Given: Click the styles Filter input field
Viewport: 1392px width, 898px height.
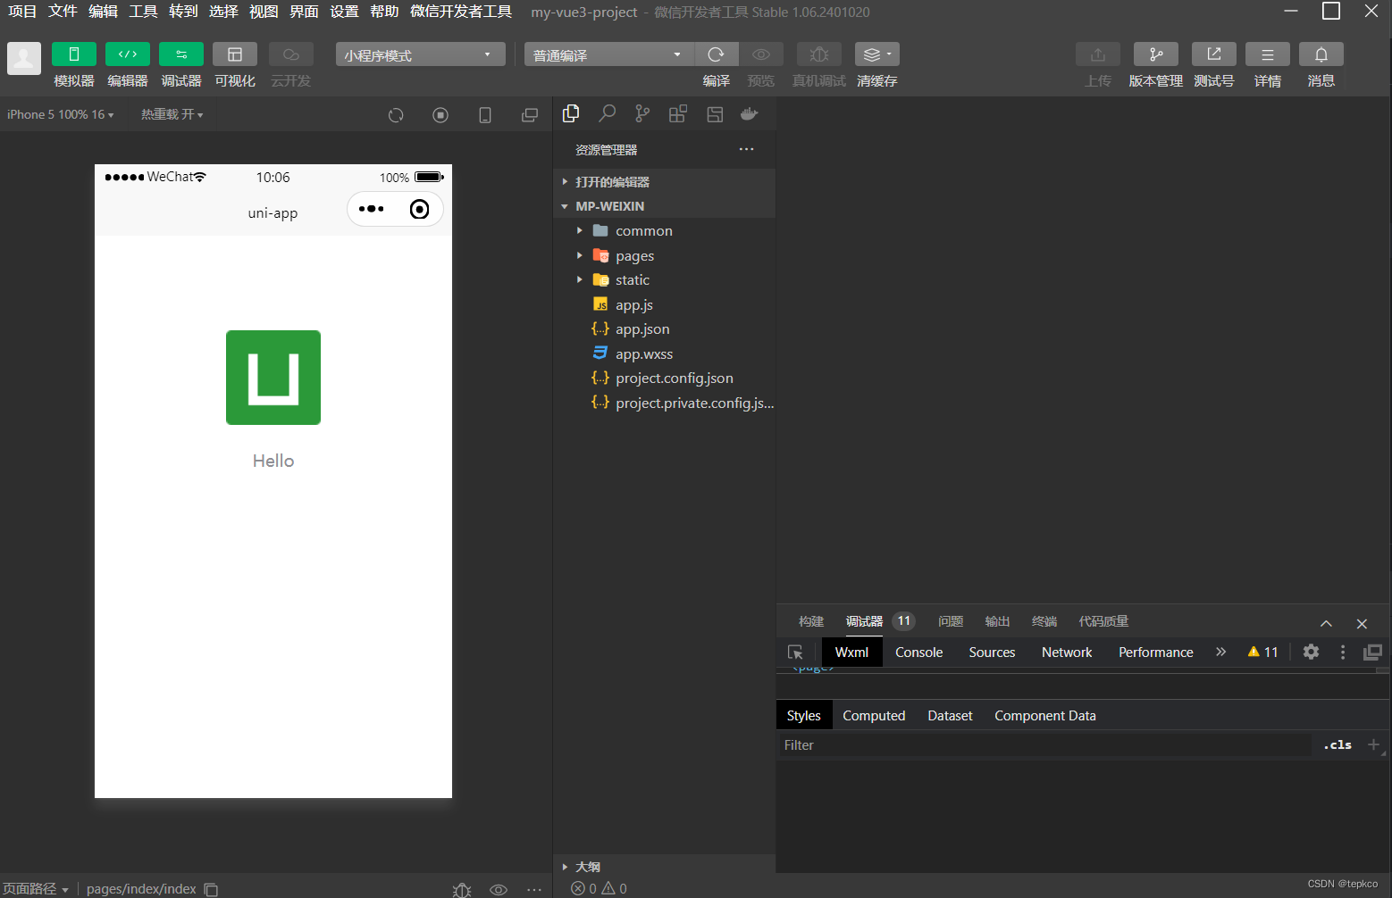Looking at the screenshot, I should coord(1044,745).
